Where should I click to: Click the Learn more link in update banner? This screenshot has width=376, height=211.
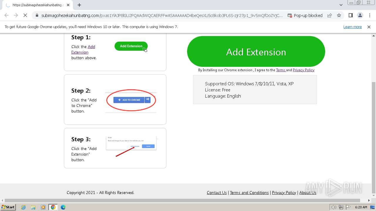[352, 27]
